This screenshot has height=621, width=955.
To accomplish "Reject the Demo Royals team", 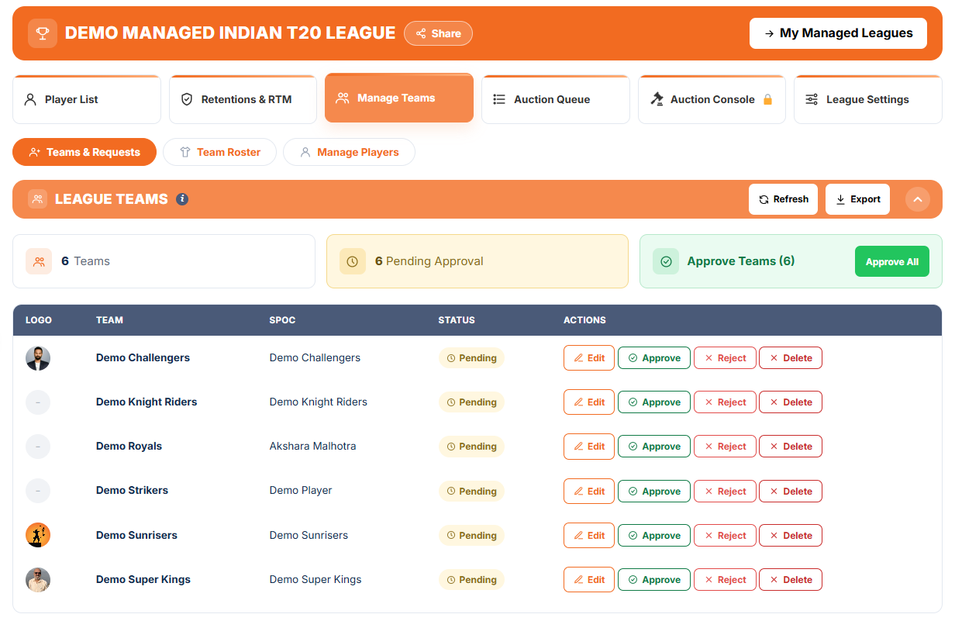I will coord(725,447).
